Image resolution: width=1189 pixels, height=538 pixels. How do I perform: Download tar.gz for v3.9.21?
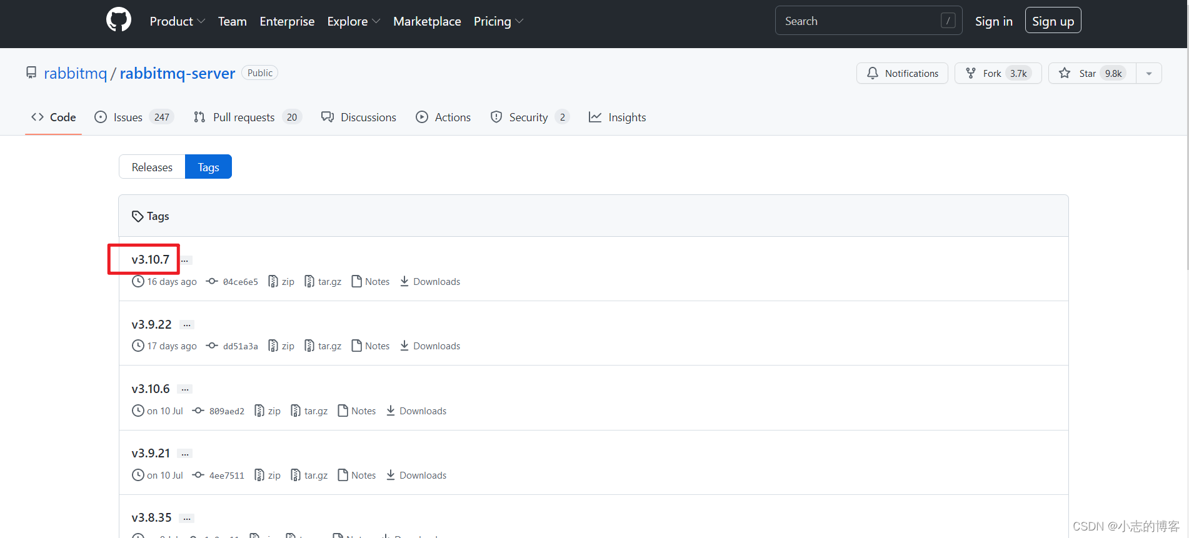pyautogui.click(x=309, y=476)
